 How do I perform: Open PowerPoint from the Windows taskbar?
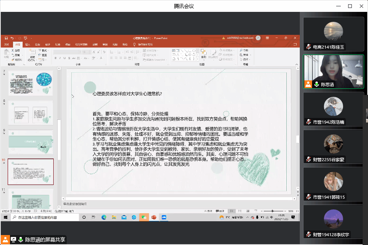[x=154, y=217]
